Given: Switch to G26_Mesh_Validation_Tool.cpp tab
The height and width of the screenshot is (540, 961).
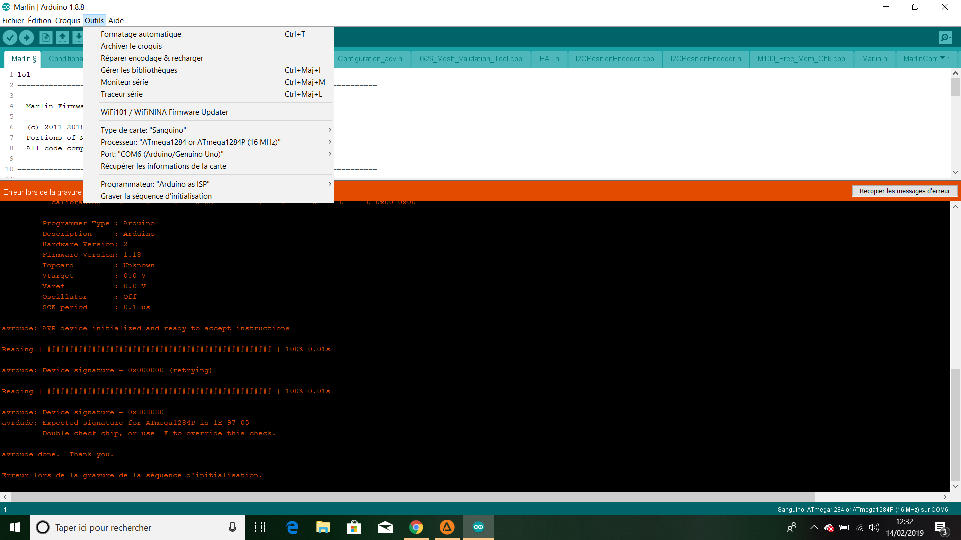Looking at the screenshot, I should (470, 59).
